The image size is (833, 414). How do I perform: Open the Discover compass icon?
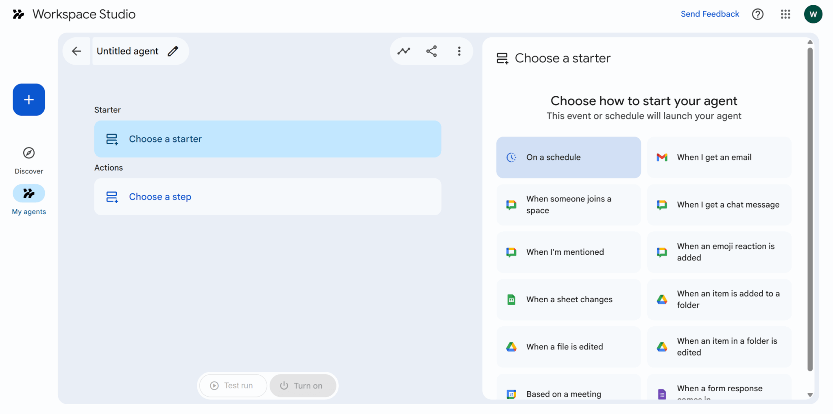pos(29,153)
